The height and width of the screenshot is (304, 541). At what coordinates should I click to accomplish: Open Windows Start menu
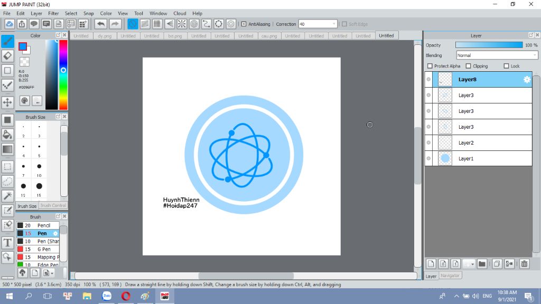pyautogui.click(x=10, y=296)
